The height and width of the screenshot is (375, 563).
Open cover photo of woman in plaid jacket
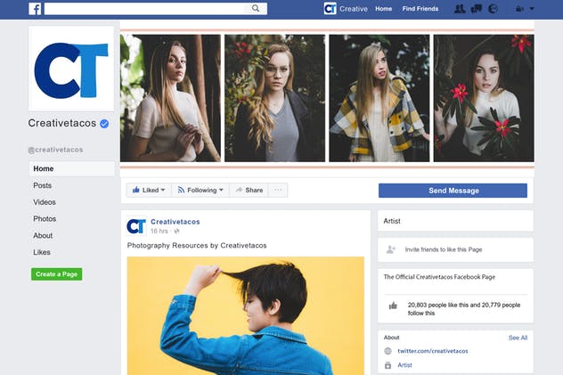(379, 98)
